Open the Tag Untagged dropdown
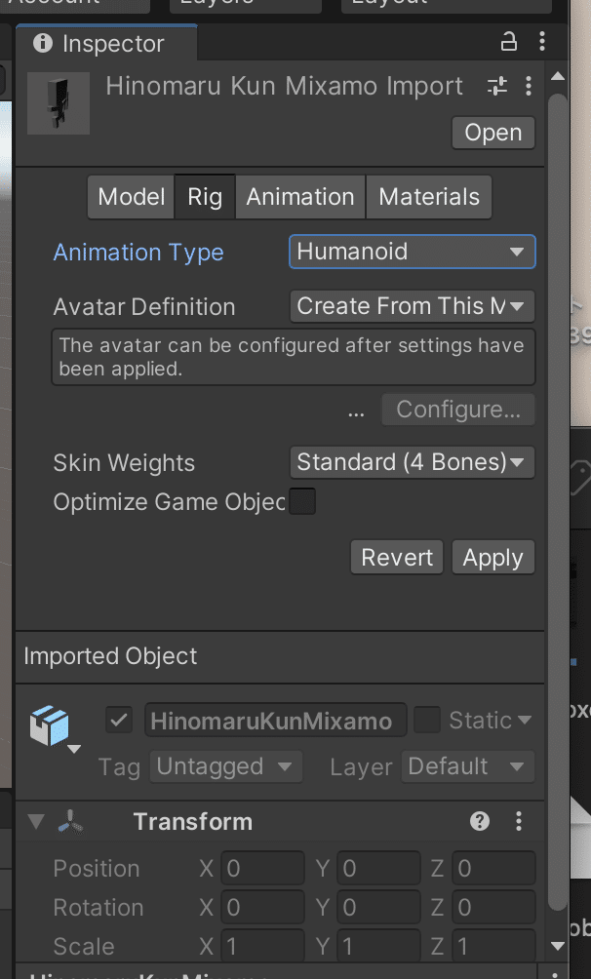Viewport: 591px width, 979px height. point(225,766)
